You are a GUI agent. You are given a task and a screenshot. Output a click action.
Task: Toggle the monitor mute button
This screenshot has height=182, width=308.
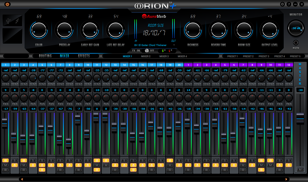click(296, 43)
